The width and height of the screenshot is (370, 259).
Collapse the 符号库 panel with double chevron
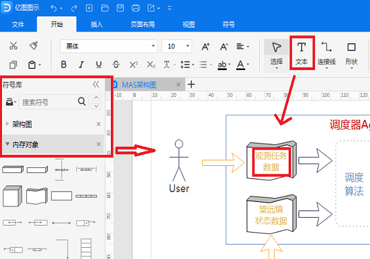tap(96, 84)
